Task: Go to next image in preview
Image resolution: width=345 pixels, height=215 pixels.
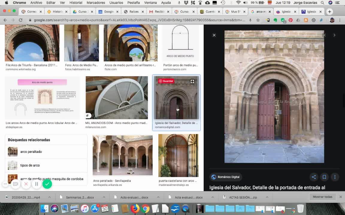Action: (334, 35)
